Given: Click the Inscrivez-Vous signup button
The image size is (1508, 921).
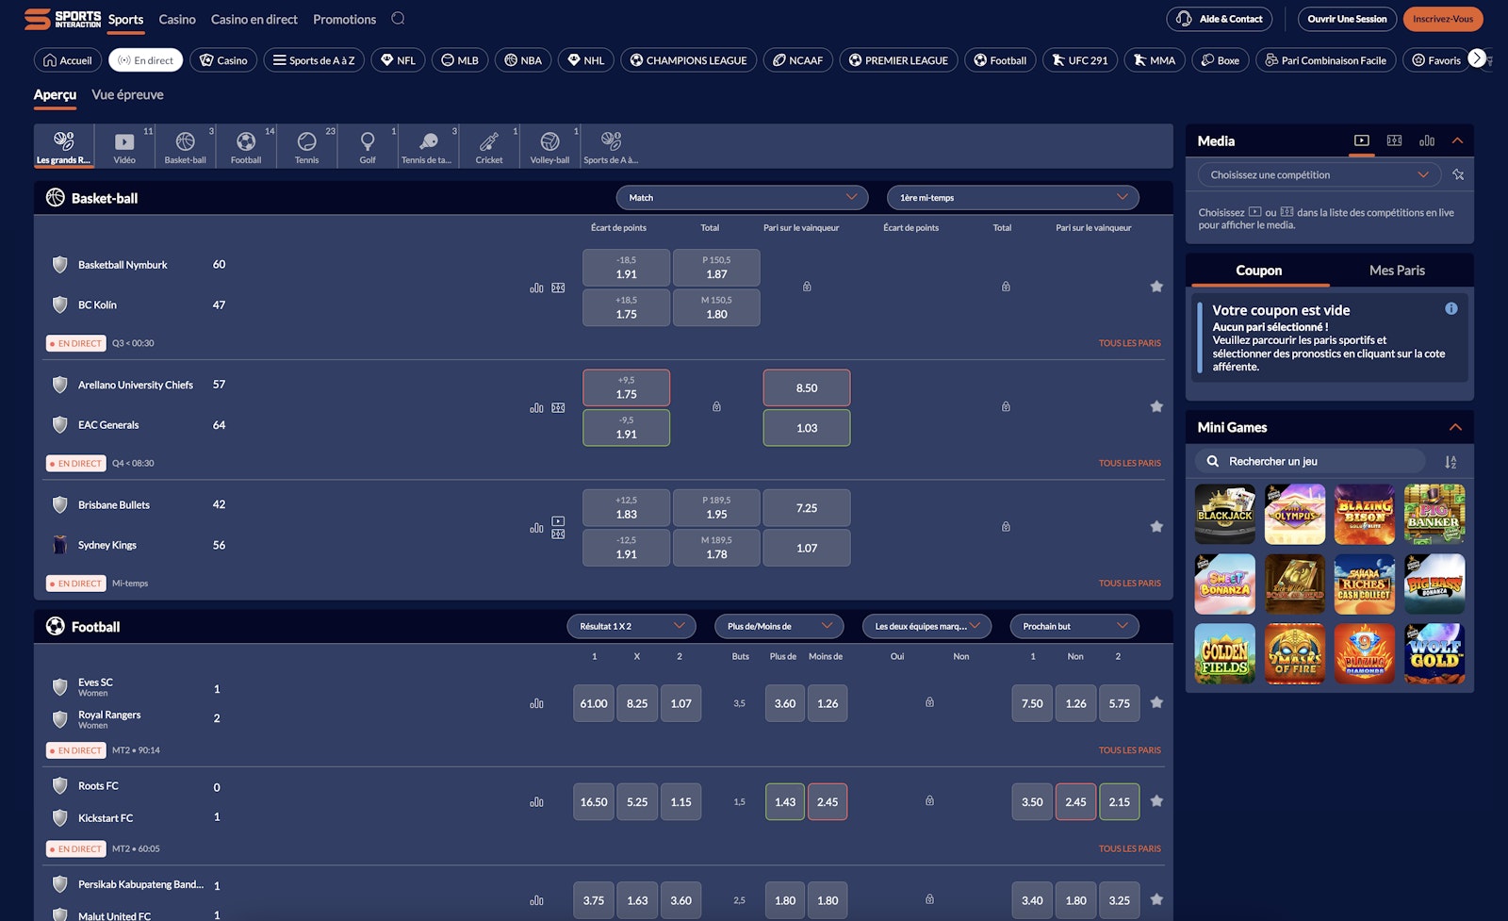Looking at the screenshot, I should point(1443,19).
